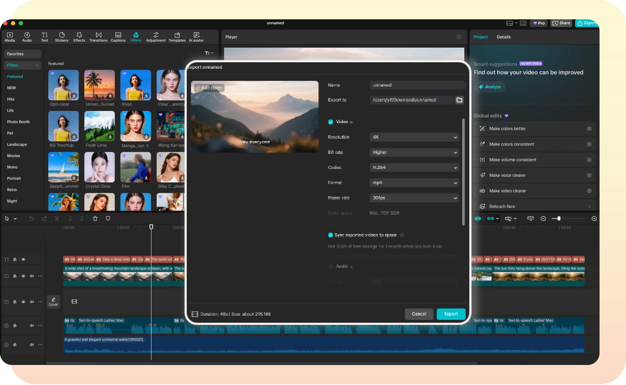Enable the Make voice clearer toggle
The image size is (626, 385).
(x=589, y=175)
